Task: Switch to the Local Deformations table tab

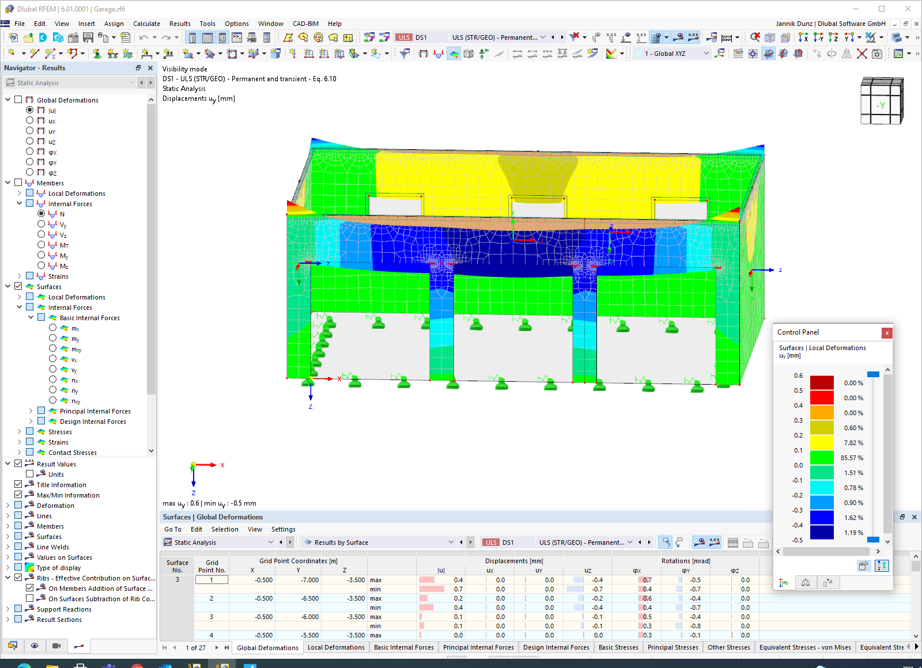Action: point(336,647)
